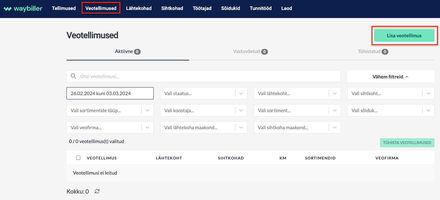This screenshot has height=200, width=440.
Task: Collapse filters with Vähem filtreid
Action: coord(391,77)
